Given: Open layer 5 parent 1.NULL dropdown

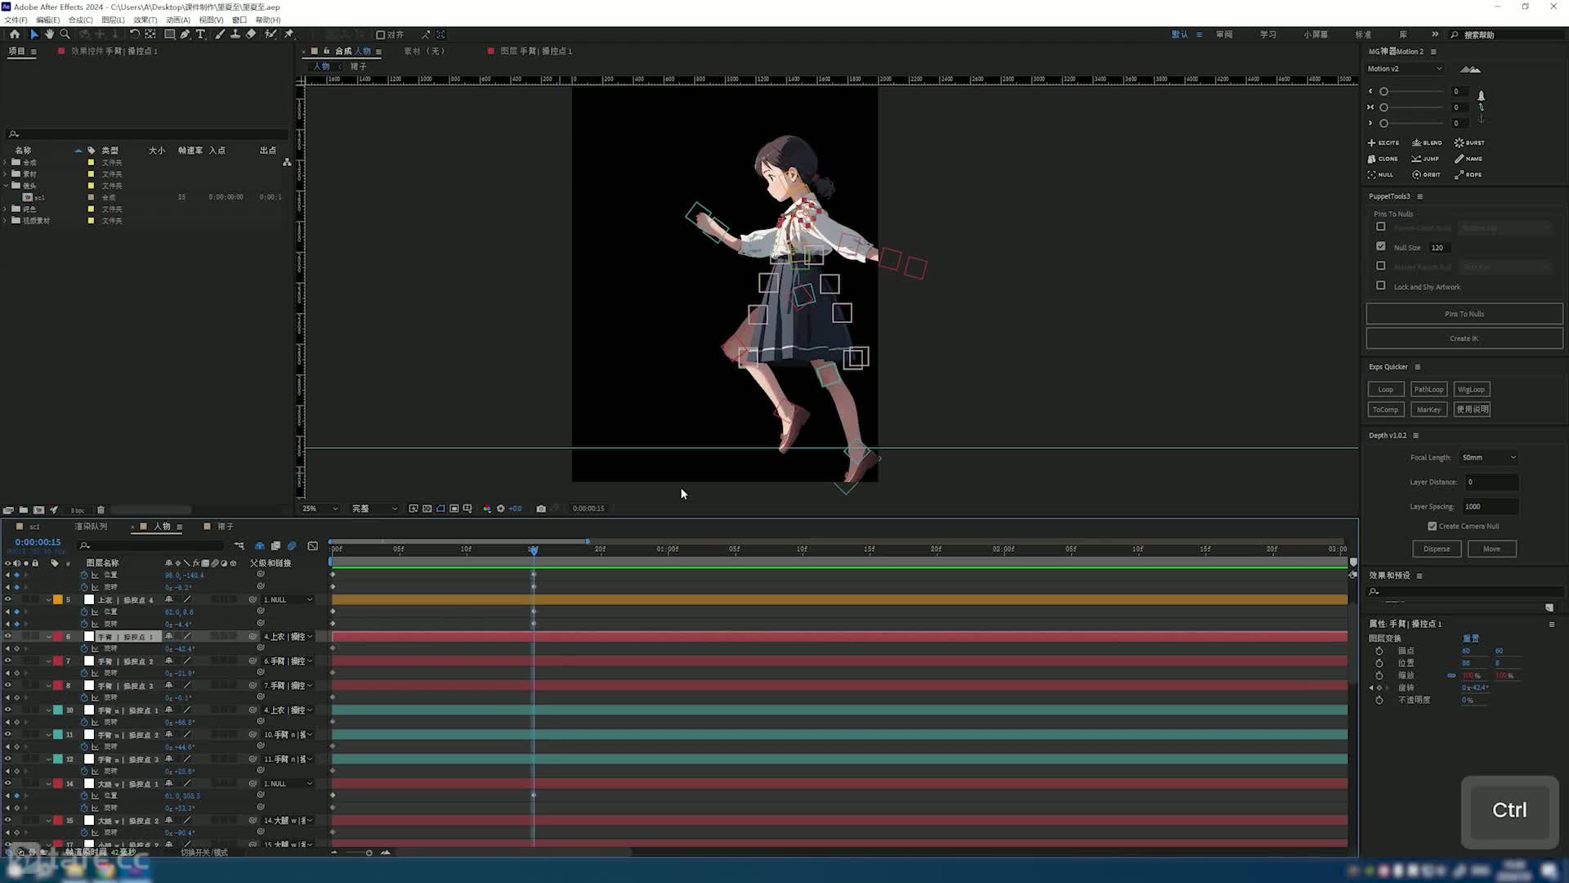Looking at the screenshot, I should pyautogui.click(x=288, y=599).
